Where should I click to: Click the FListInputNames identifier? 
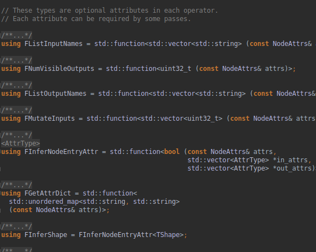(x=53, y=44)
